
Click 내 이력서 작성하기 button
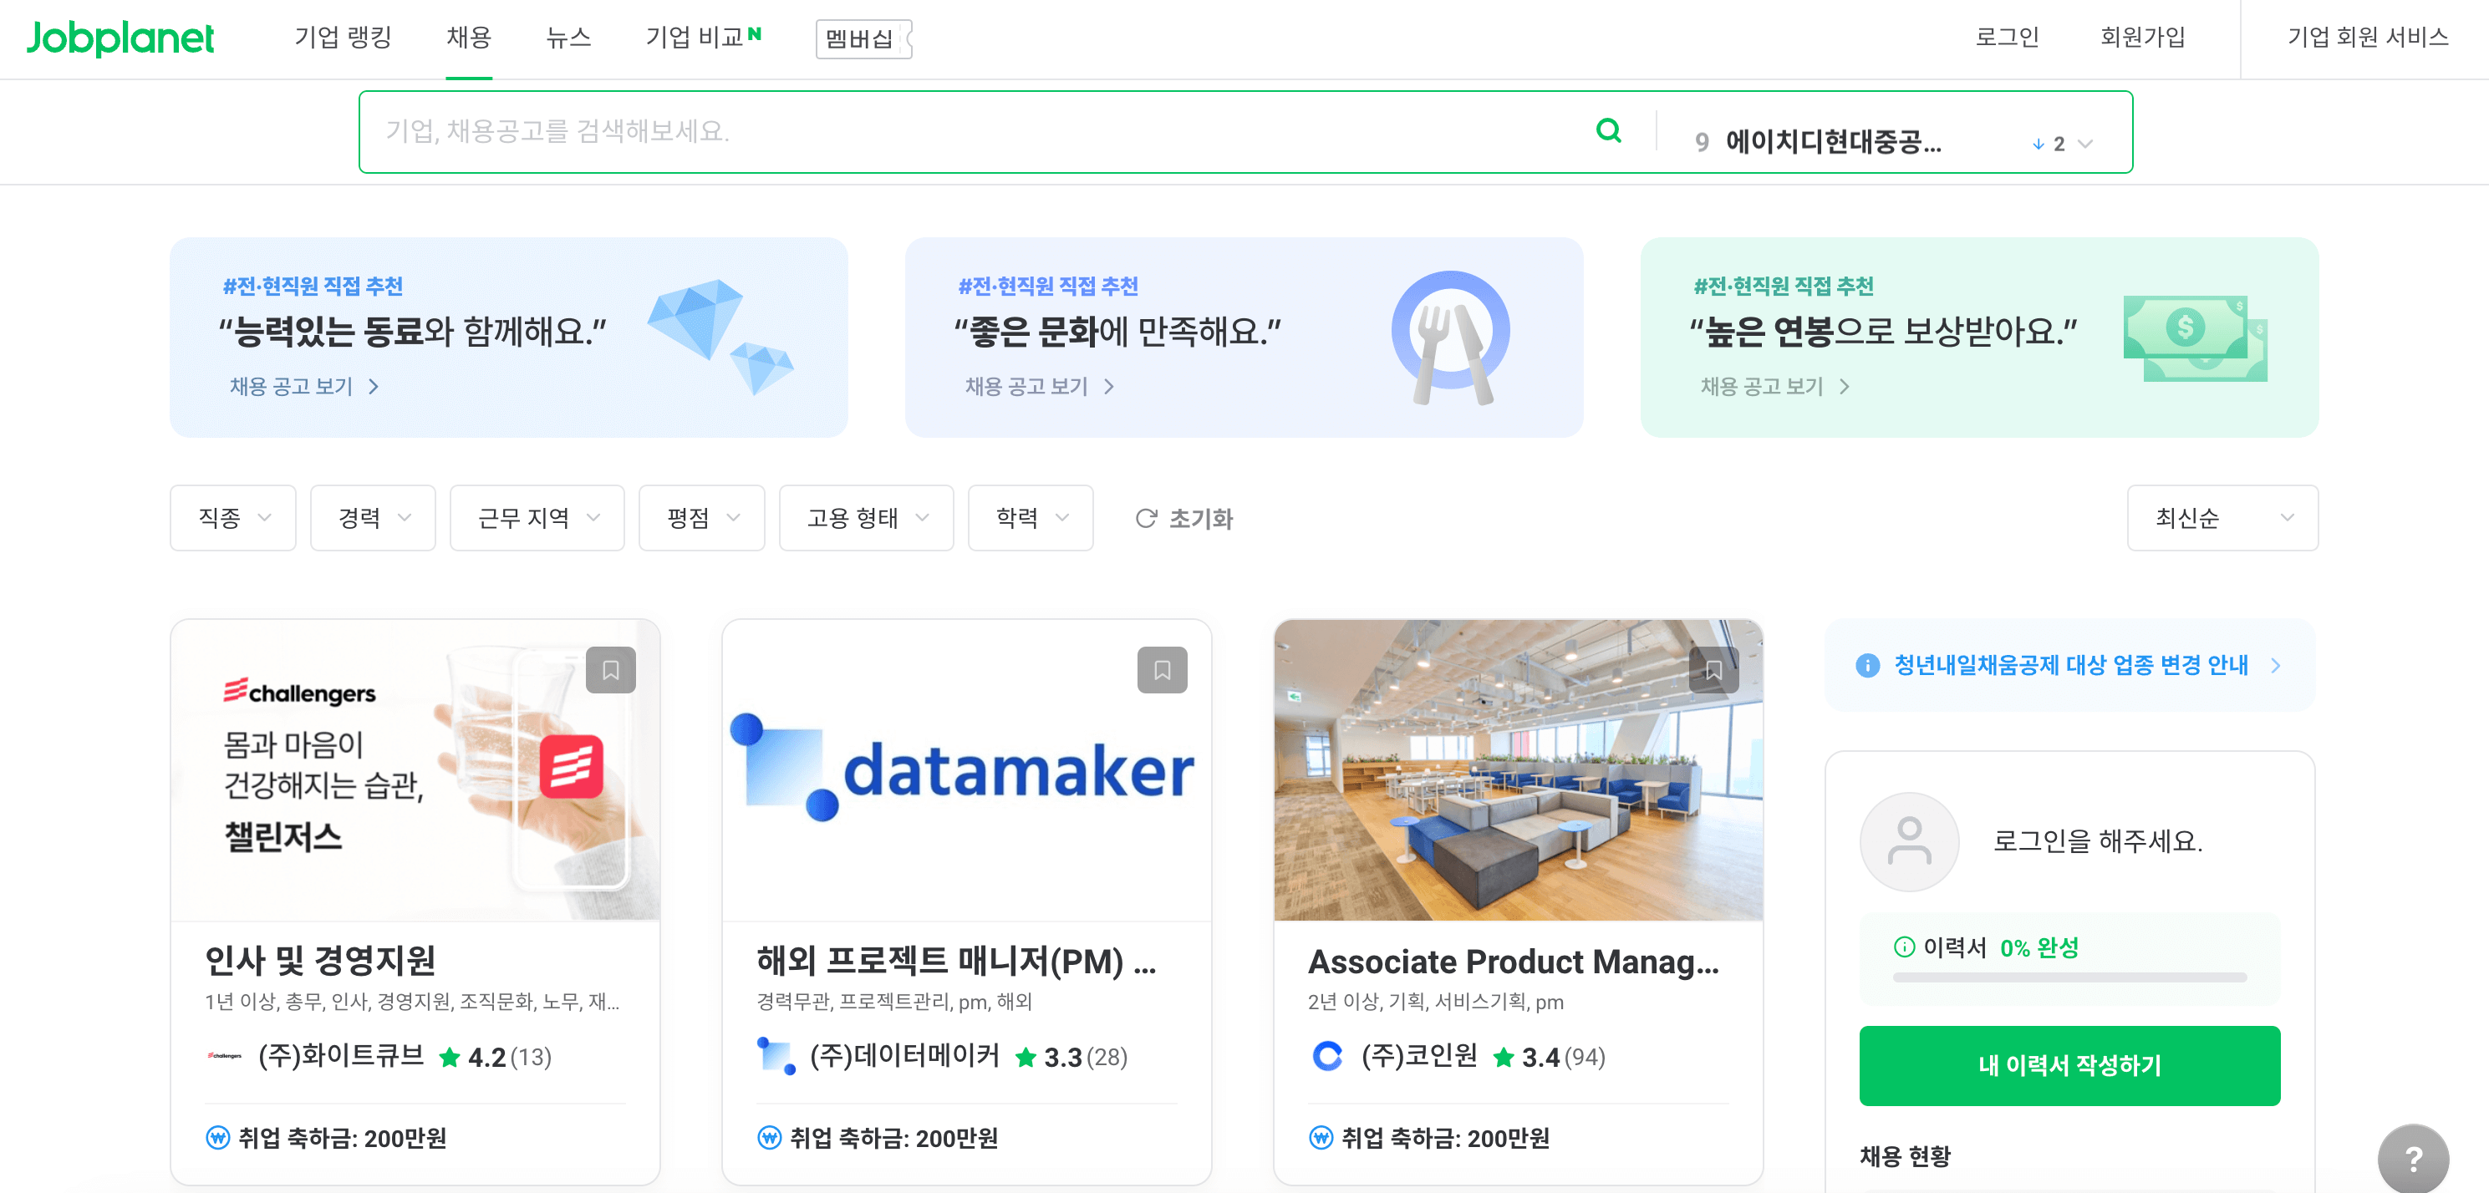point(2069,1065)
